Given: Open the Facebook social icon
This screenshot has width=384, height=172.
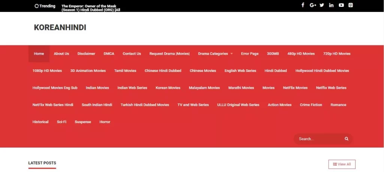Looking at the screenshot, I should tap(303, 5).
